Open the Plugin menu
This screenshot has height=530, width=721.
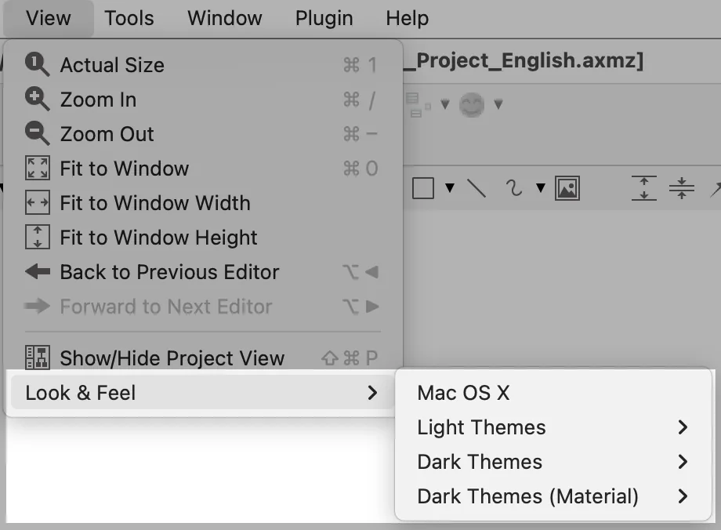324,18
